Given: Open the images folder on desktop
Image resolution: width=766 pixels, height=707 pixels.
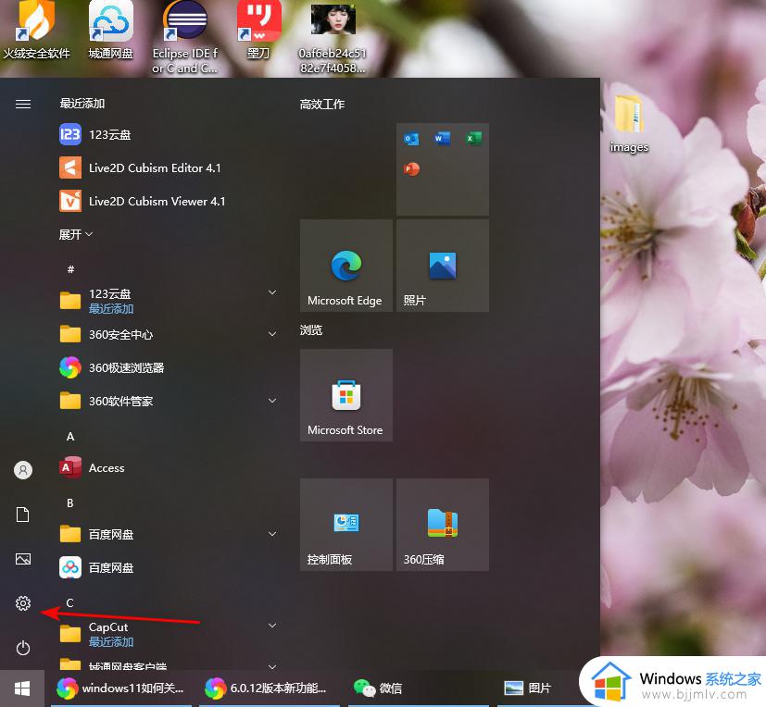Looking at the screenshot, I should tap(629, 124).
